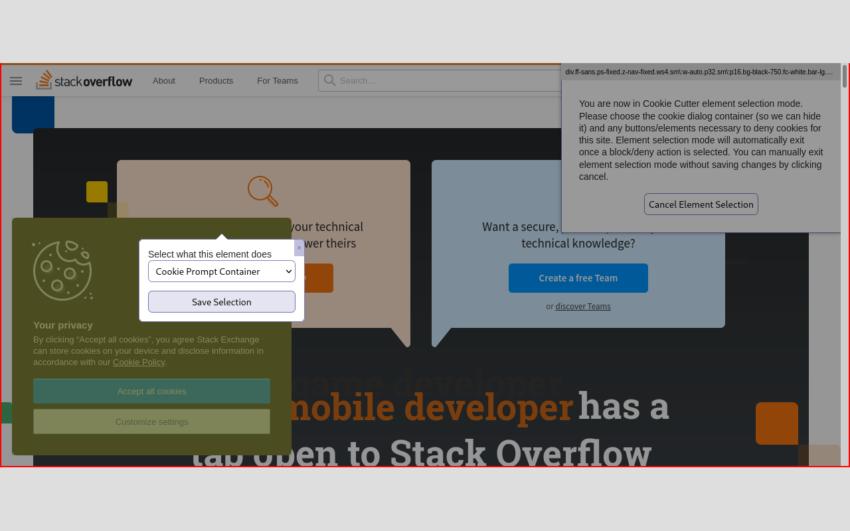Open the Products menu item
This screenshot has height=531, width=850.
point(216,81)
